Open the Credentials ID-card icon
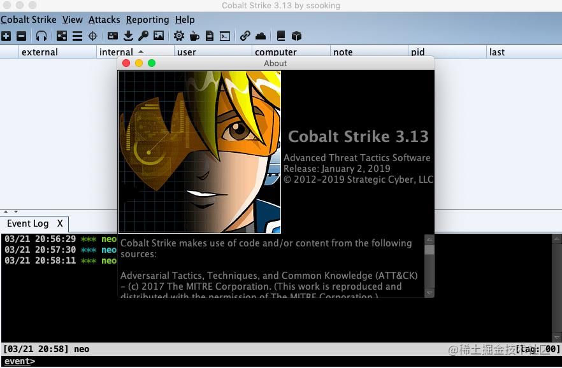 tap(113, 36)
